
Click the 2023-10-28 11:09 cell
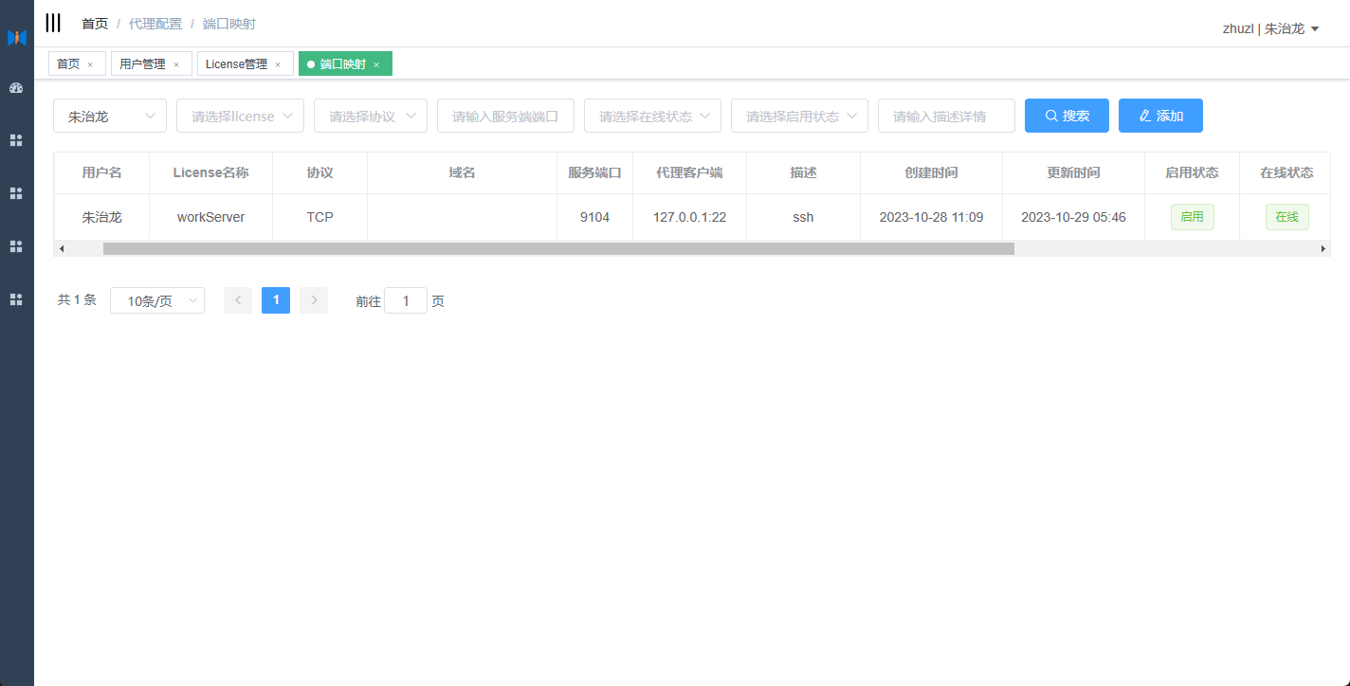pyautogui.click(x=931, y=217)
